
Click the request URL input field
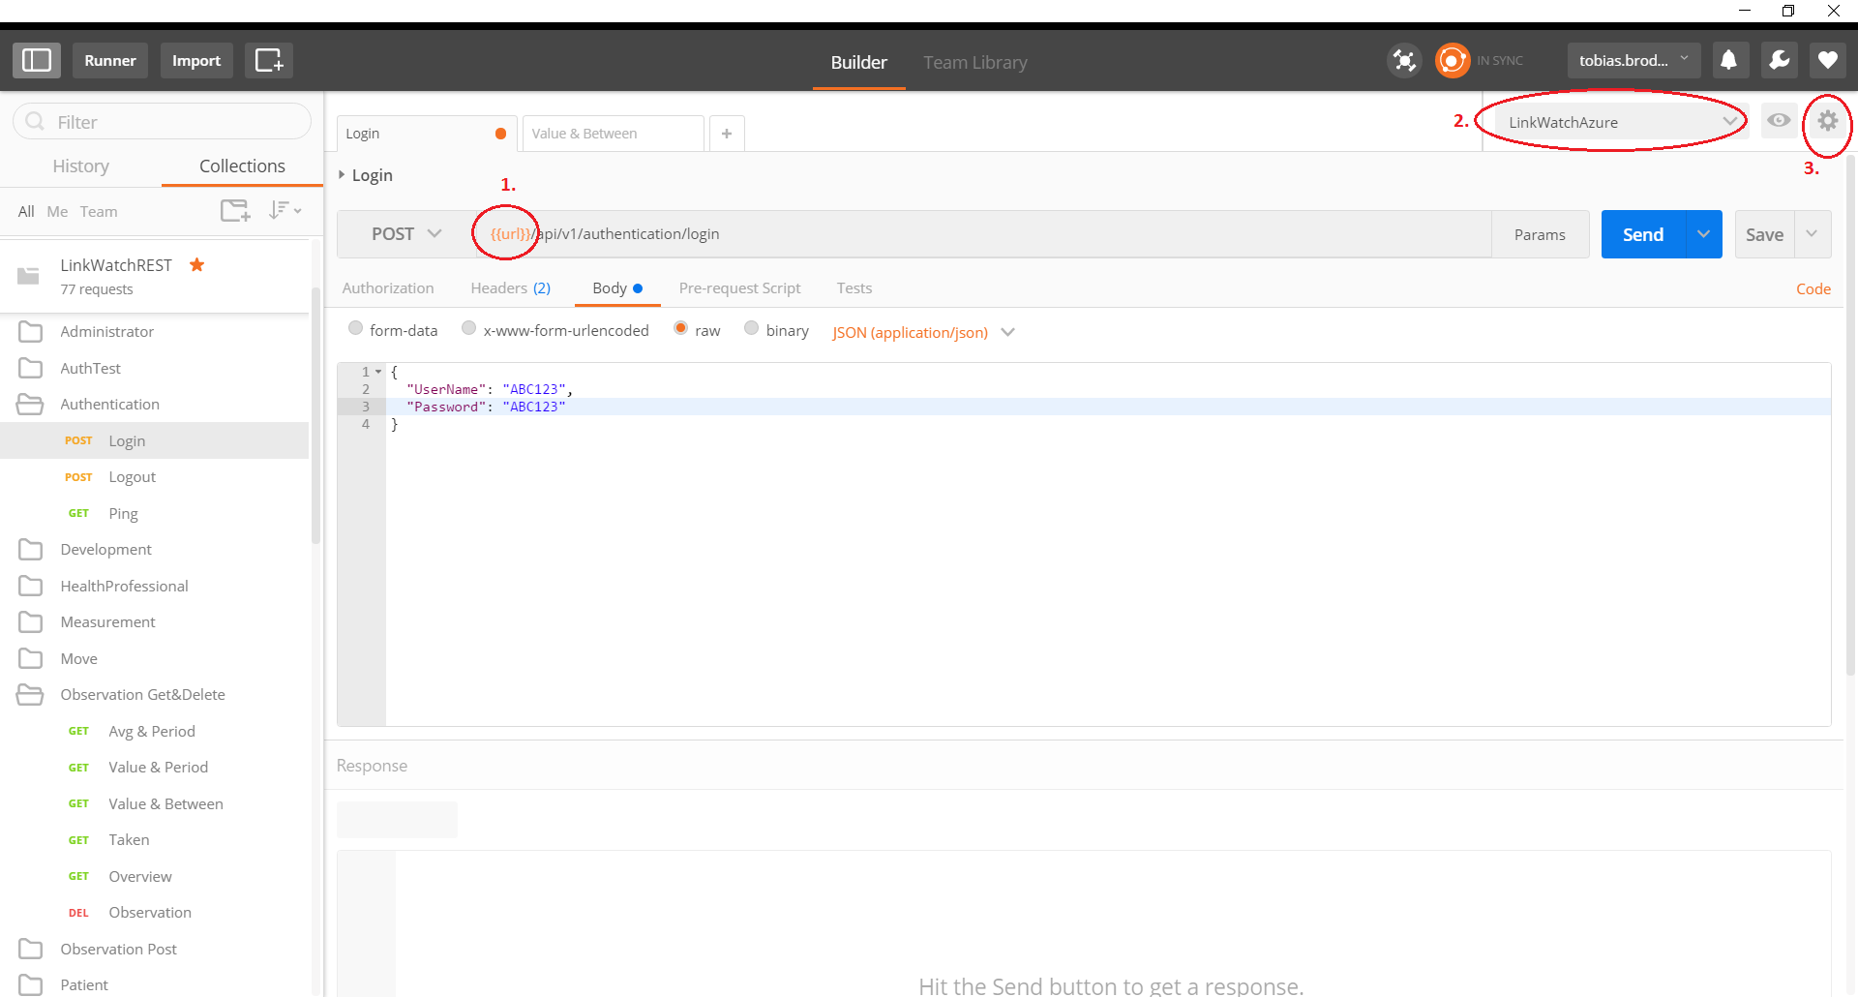tap(984, 234)
